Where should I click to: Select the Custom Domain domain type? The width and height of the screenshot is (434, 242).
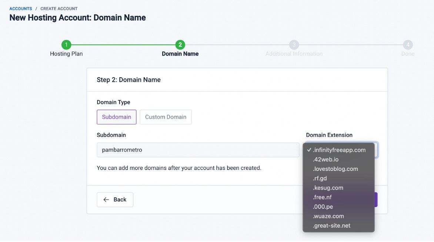tap(165, 117)
